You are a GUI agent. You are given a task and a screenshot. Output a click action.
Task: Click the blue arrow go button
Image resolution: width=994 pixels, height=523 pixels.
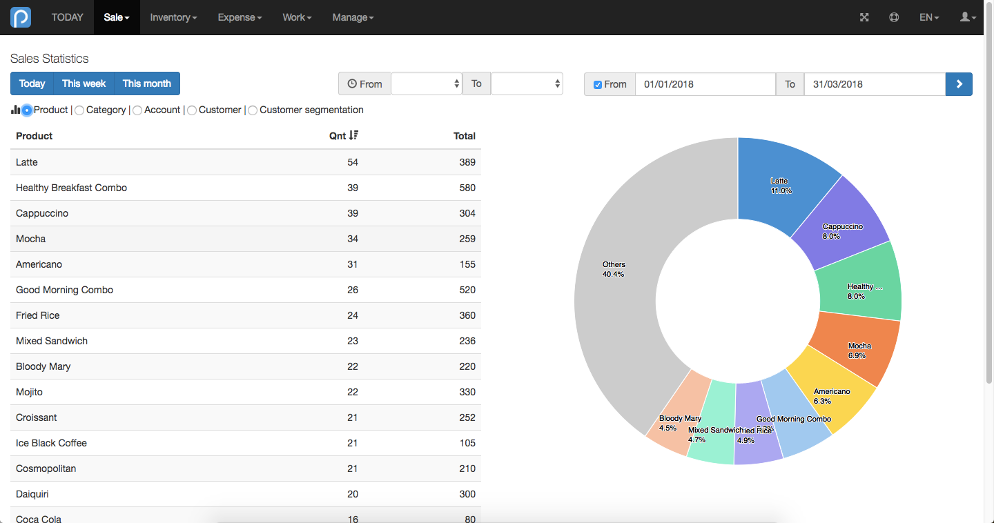point(959,84)
